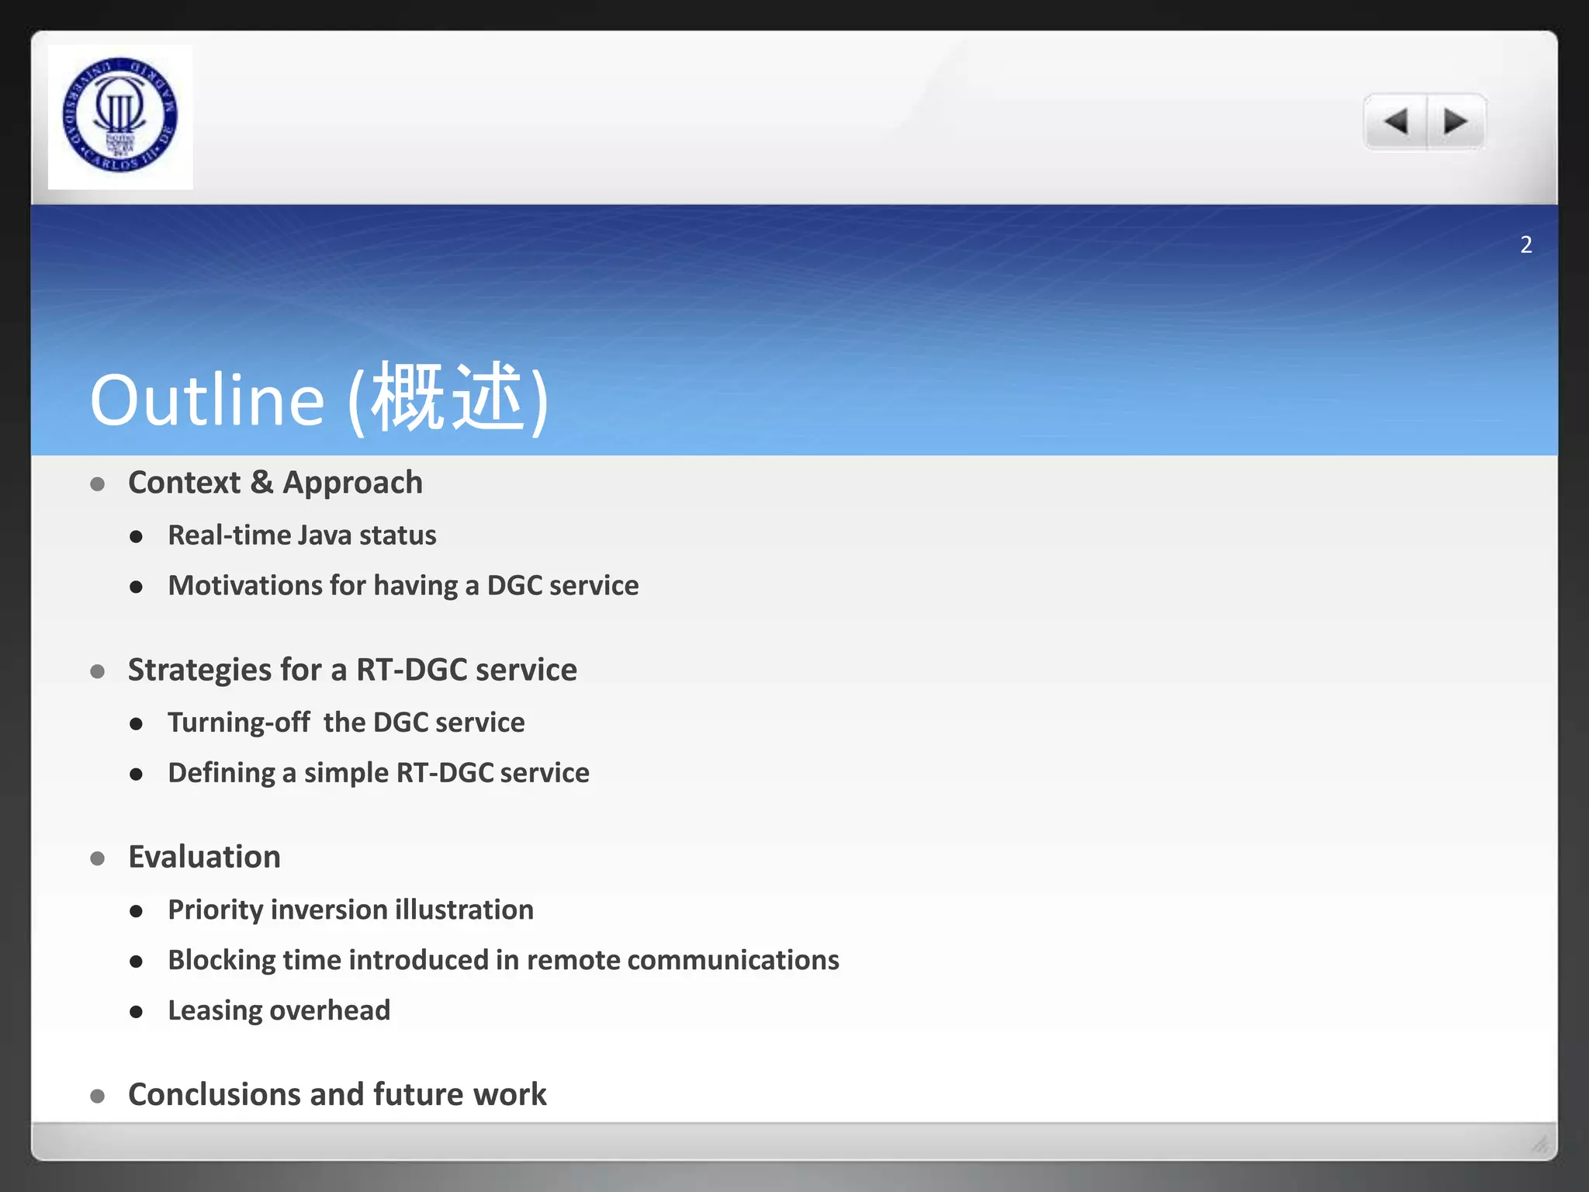Click the Outline (概述) title text
This screenshot has height=1192, width=1589.
point(320,399)
